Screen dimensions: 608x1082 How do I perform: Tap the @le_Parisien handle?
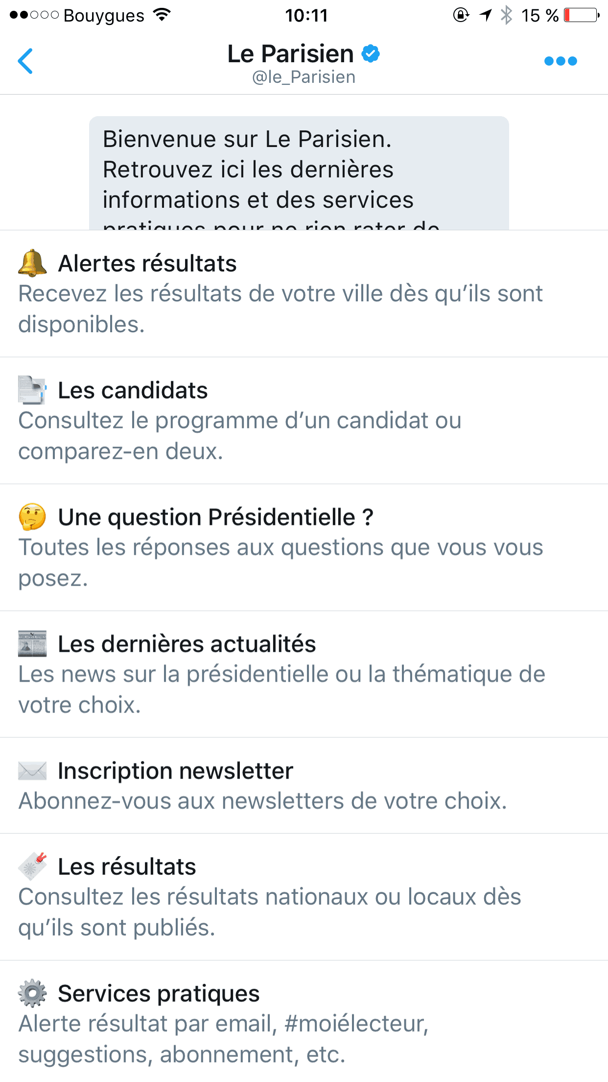click(x=304, y=77)
